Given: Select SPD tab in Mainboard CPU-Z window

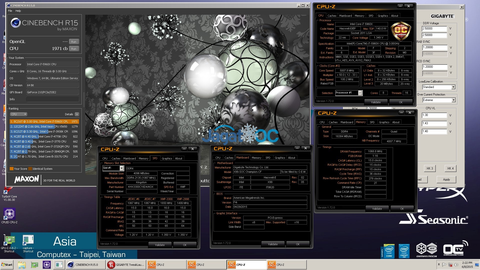Looking at the screenshot, I should pos(268,158).
